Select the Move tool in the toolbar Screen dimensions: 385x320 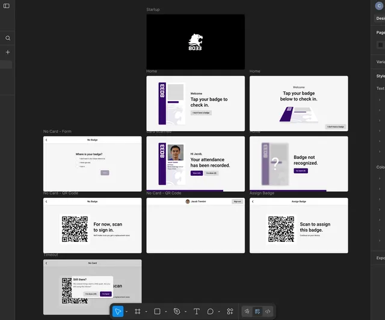click(x=118, y=312)
